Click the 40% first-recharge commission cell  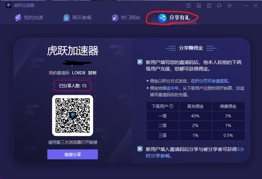tap(195, 116)
